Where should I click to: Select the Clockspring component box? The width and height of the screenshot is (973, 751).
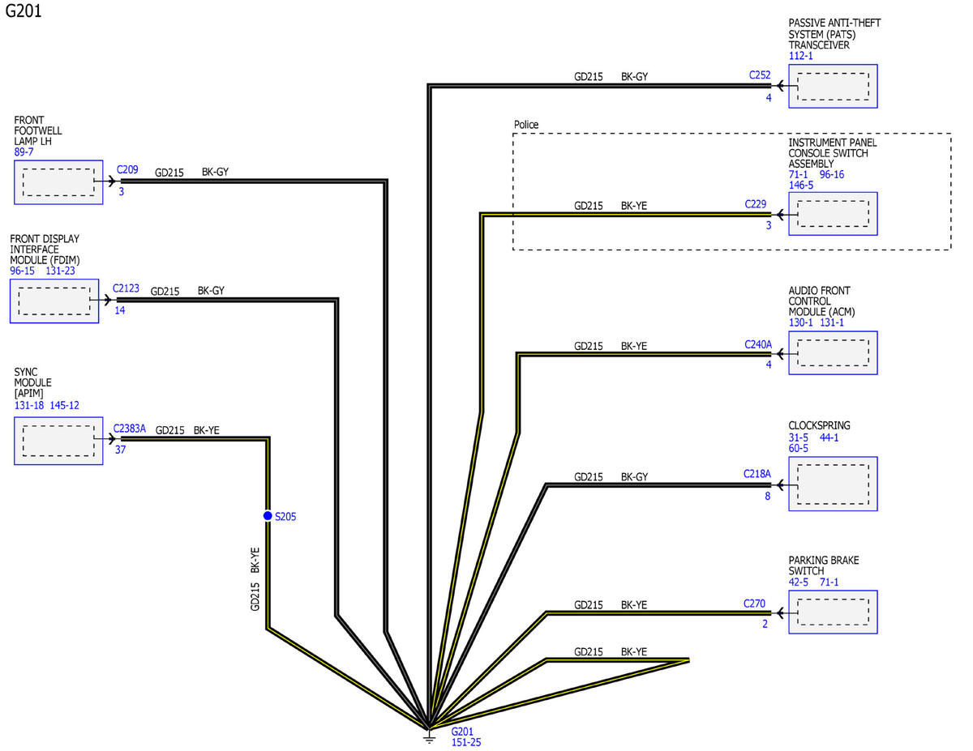pos(833,484)
